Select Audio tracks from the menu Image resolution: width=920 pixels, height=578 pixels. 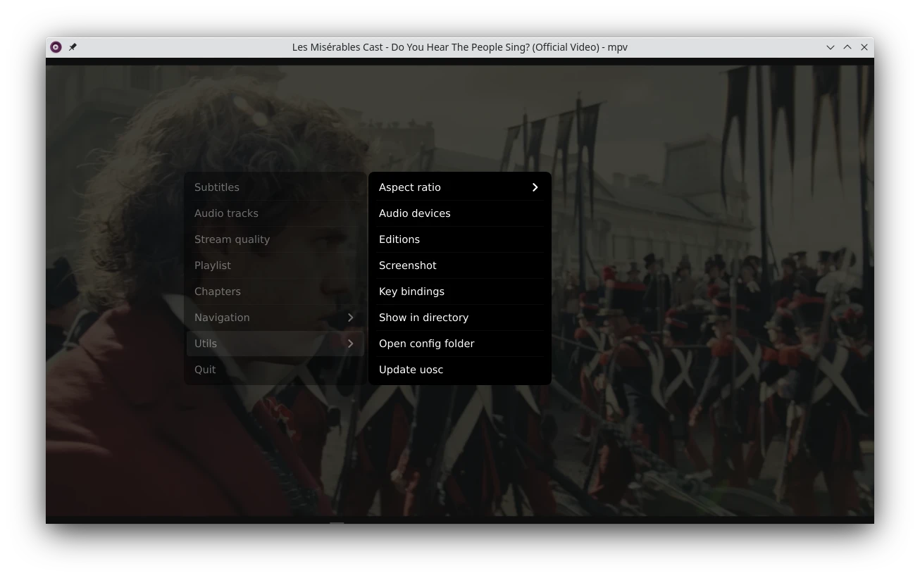pos(226,213)
